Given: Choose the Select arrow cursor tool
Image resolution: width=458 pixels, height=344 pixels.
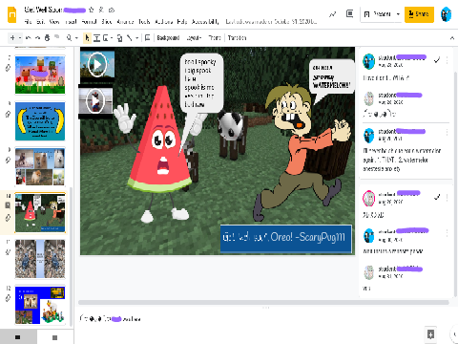Looking at the screenshot, I should click(87, 38).
